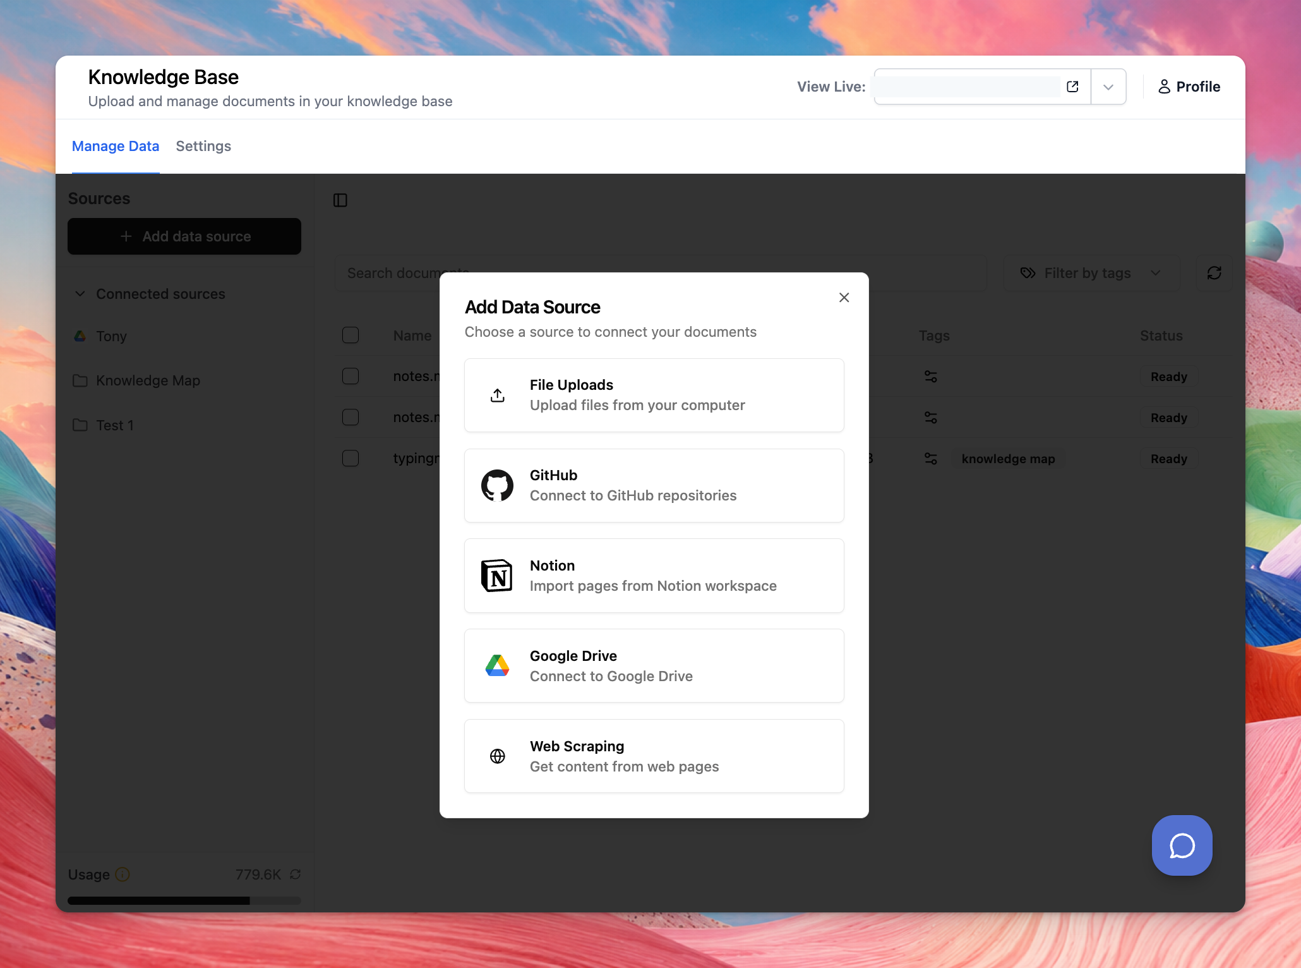Click the Notion logo icon
This screenshot has width=1301, height=968.
coord(498,576)
